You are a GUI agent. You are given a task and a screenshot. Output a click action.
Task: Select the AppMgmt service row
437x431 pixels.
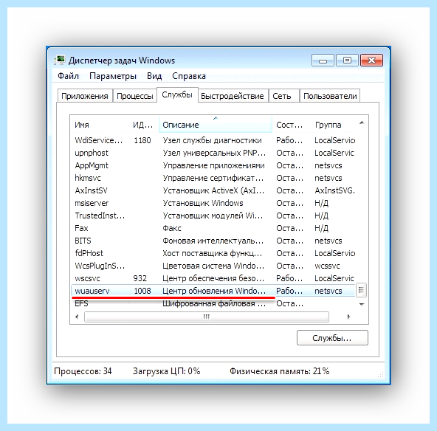tap(213, 165)
